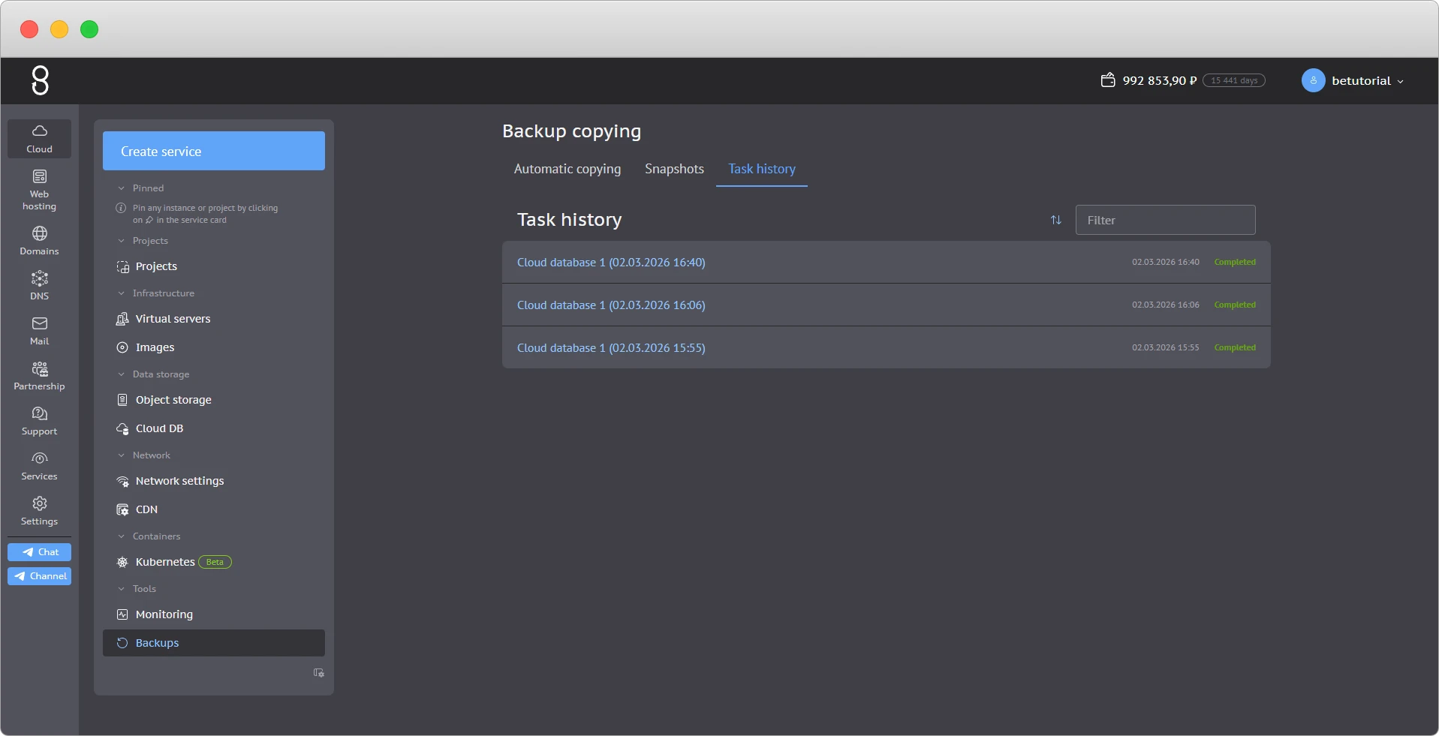
Task: Select the Task history tab
Action: point(762,169)
